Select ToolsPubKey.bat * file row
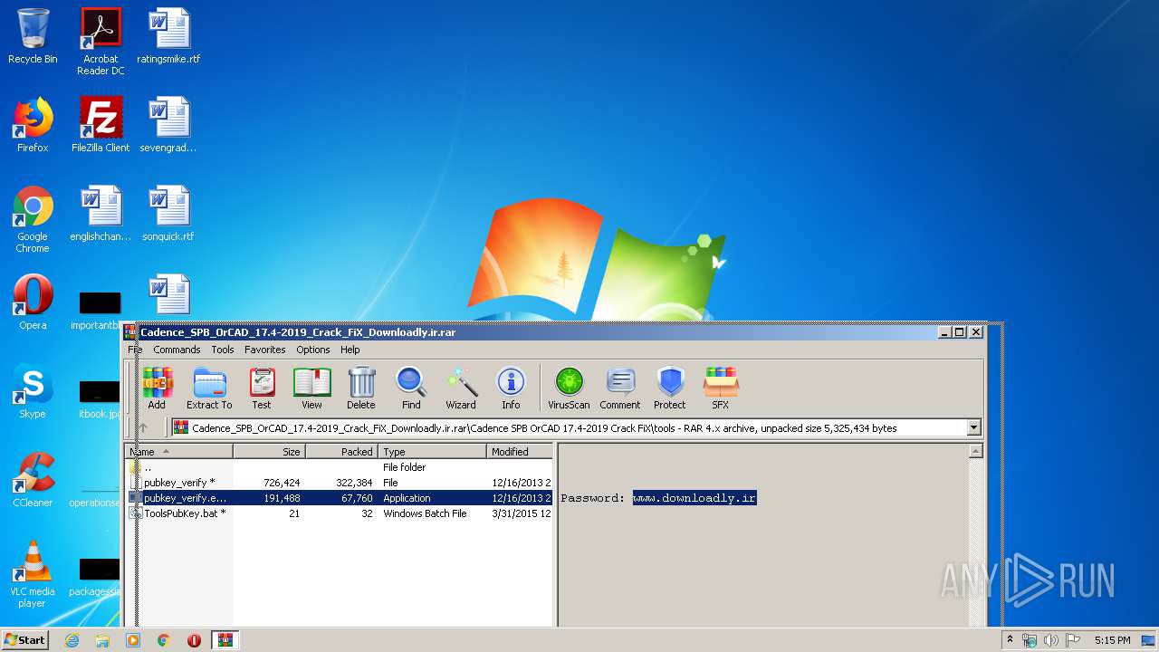Screen dimensions: 1159x652 click(340, 513)
